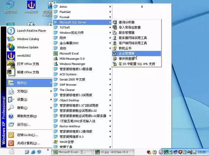Expand the 附件 submenu

(x=110, y=38)
